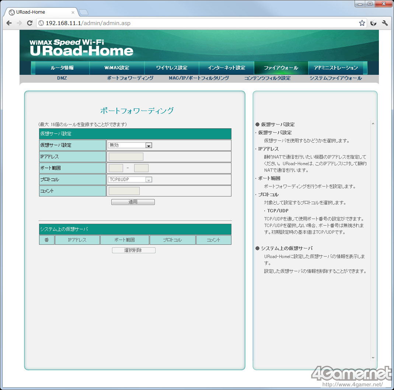Click the help panel scrollbar up arrow
394x390 pixels.
(x=373, y=123)
